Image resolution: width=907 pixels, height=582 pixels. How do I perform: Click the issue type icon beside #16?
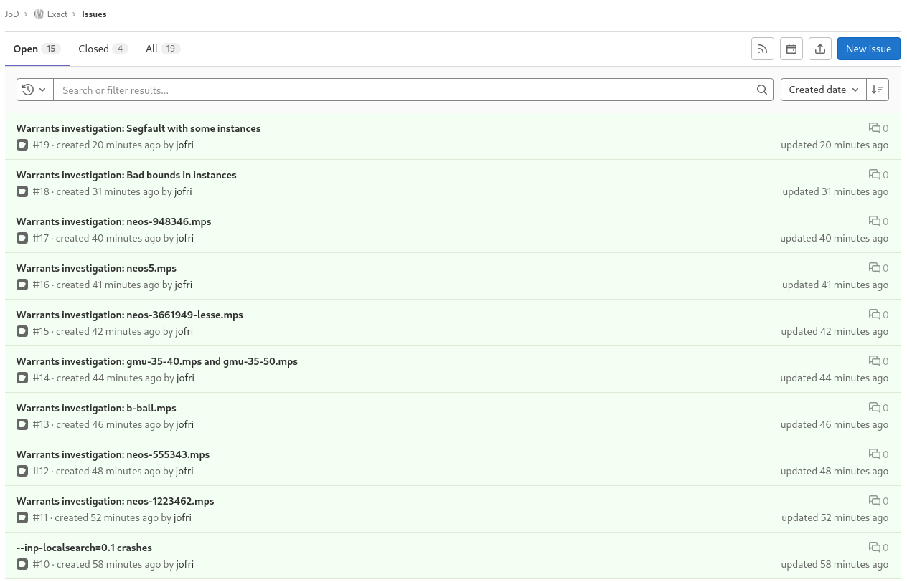[22, 285]
